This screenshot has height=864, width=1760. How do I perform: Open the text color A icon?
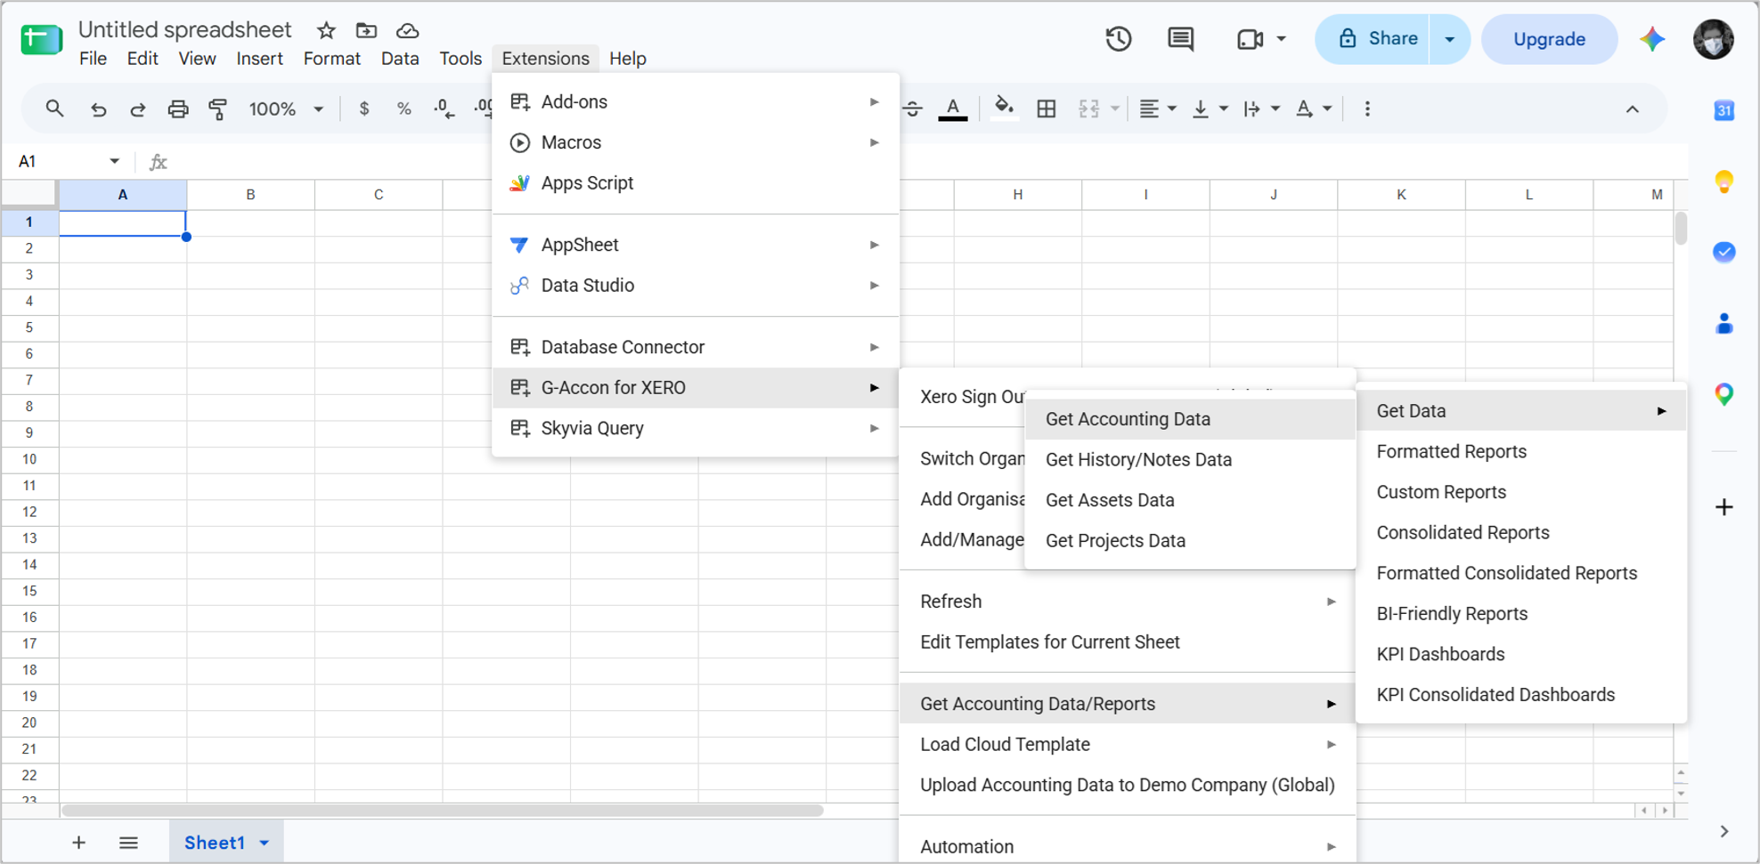pos(953,109)
